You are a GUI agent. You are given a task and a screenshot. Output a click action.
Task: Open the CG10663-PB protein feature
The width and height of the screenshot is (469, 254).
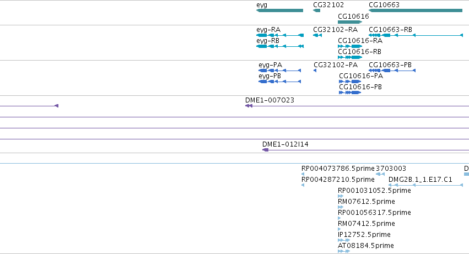click(x=392, y=71)
